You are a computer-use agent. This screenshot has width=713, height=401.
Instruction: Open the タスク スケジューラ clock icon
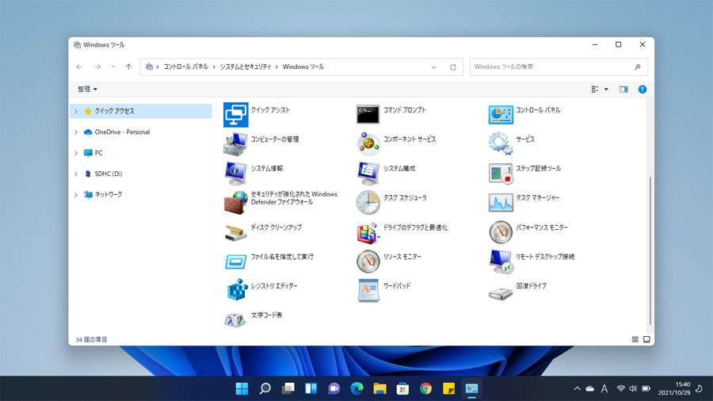pos(368,202)
